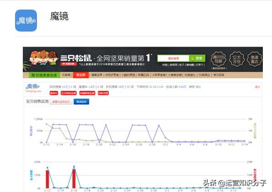
Task: Click the 下架时间 03-18 11:45 value
Action: [x=156, y=87]
